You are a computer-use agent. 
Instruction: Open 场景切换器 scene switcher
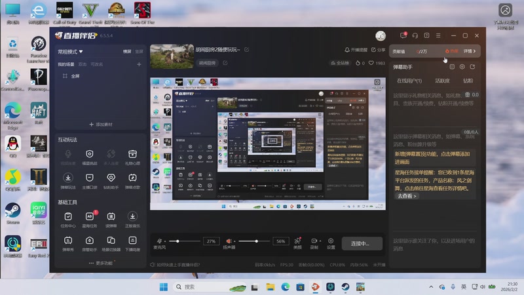(111, 243)
